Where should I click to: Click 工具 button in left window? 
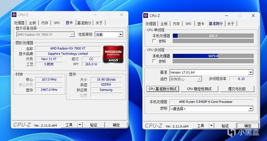click(69, 125)
